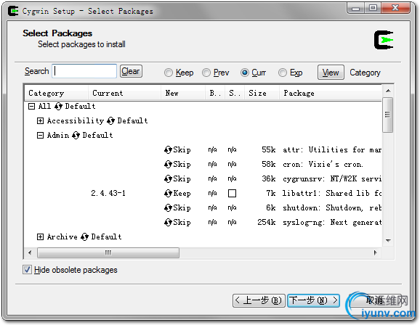This screenshot has height=325, width=420.
Task: Click the 254k size value
Action: pyautogui.click(x=267, y=222)
